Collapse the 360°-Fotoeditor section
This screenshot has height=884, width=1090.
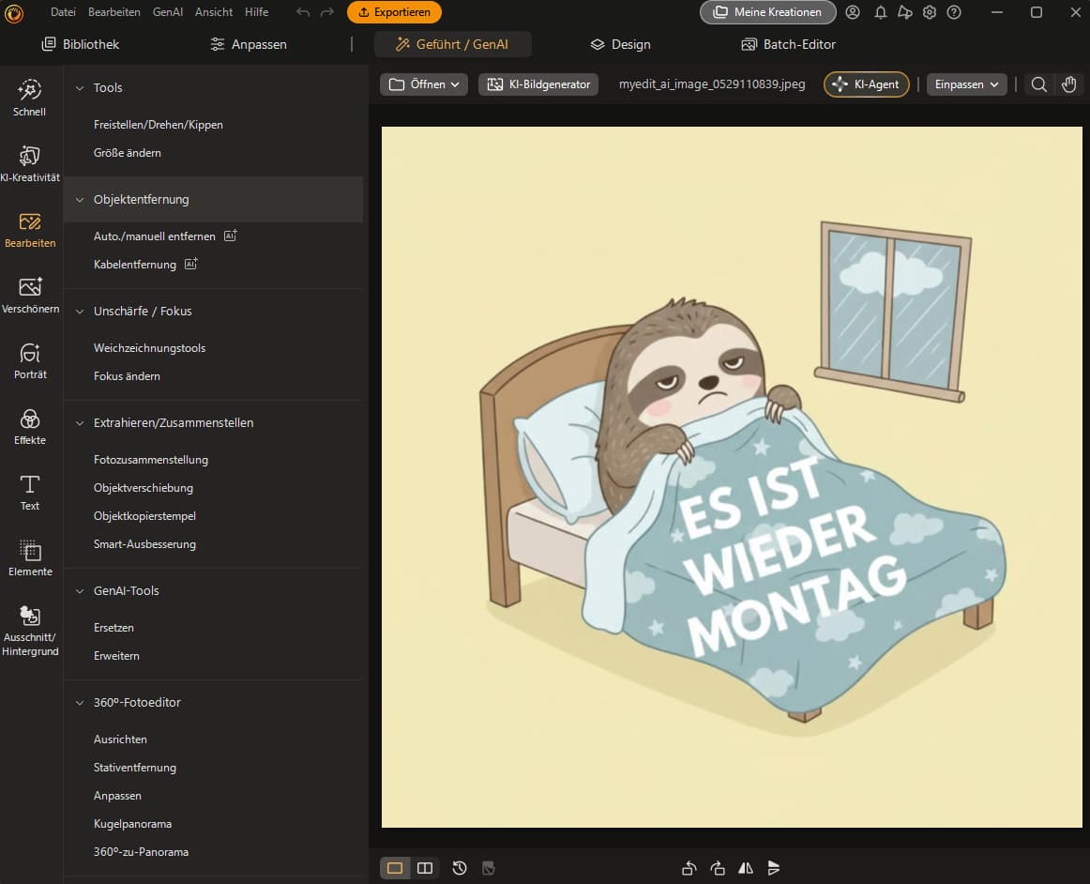pyautogui.click(x=80, y=703)
